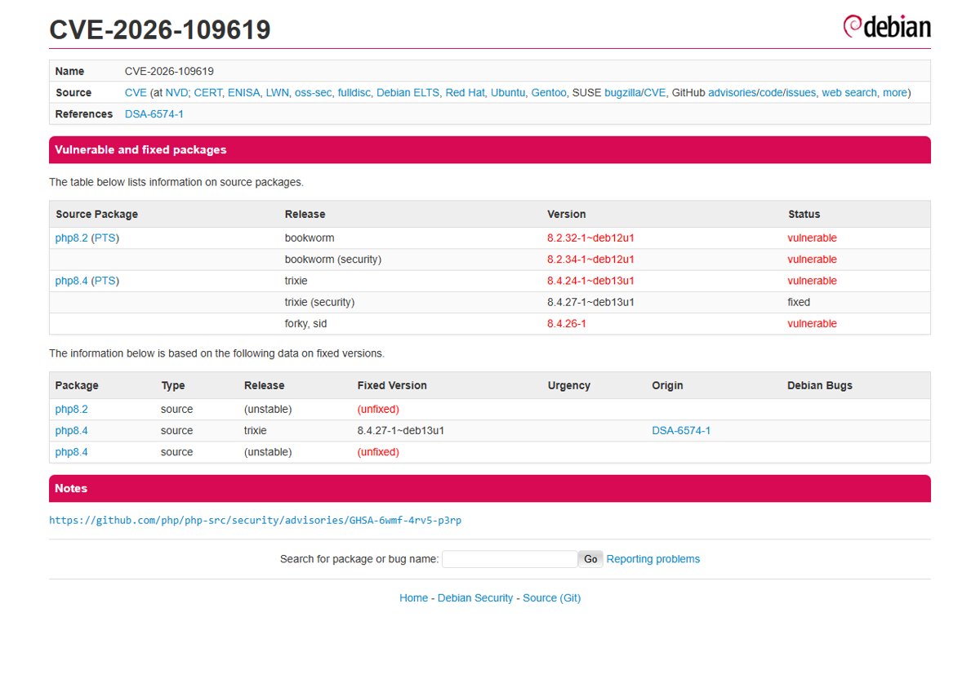Click the Debian Bugs column header
The height and width of the screenshot is (688, 980).
pyautogui.click(x=820, y=385)
